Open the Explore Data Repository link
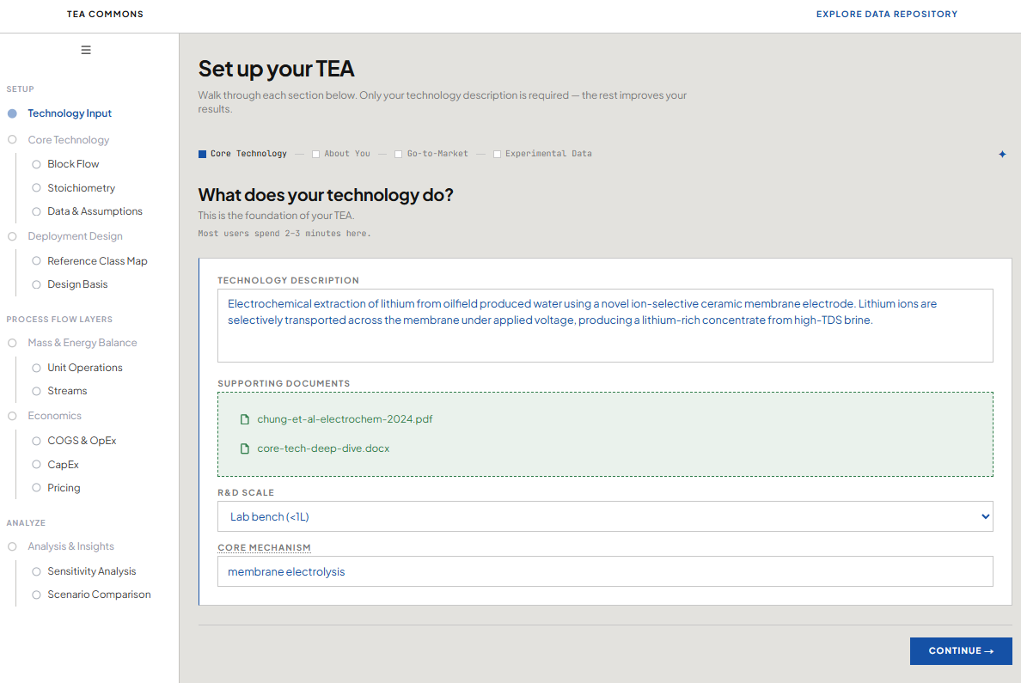This screenshot has width=1021, height=683. (886, 14)
